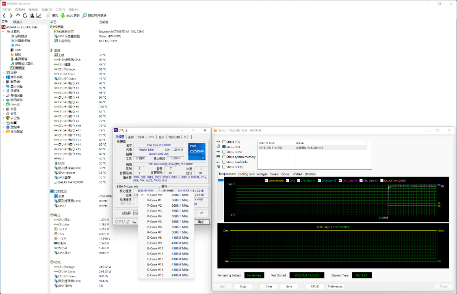This screenshot has width=457, height=294.
Task: Click the Refresh icon in AIDA64 toolbar
Action: click(x=25, y=15)
